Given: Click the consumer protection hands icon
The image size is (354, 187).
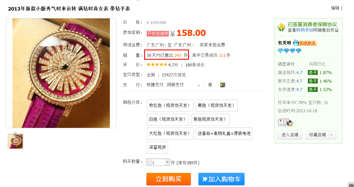Looking at the screenshot, I should (281, 27).
